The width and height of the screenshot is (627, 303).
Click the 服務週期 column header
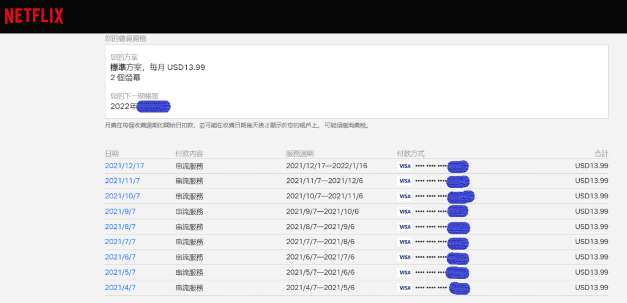pyautogui.click(x=300, y=154)
